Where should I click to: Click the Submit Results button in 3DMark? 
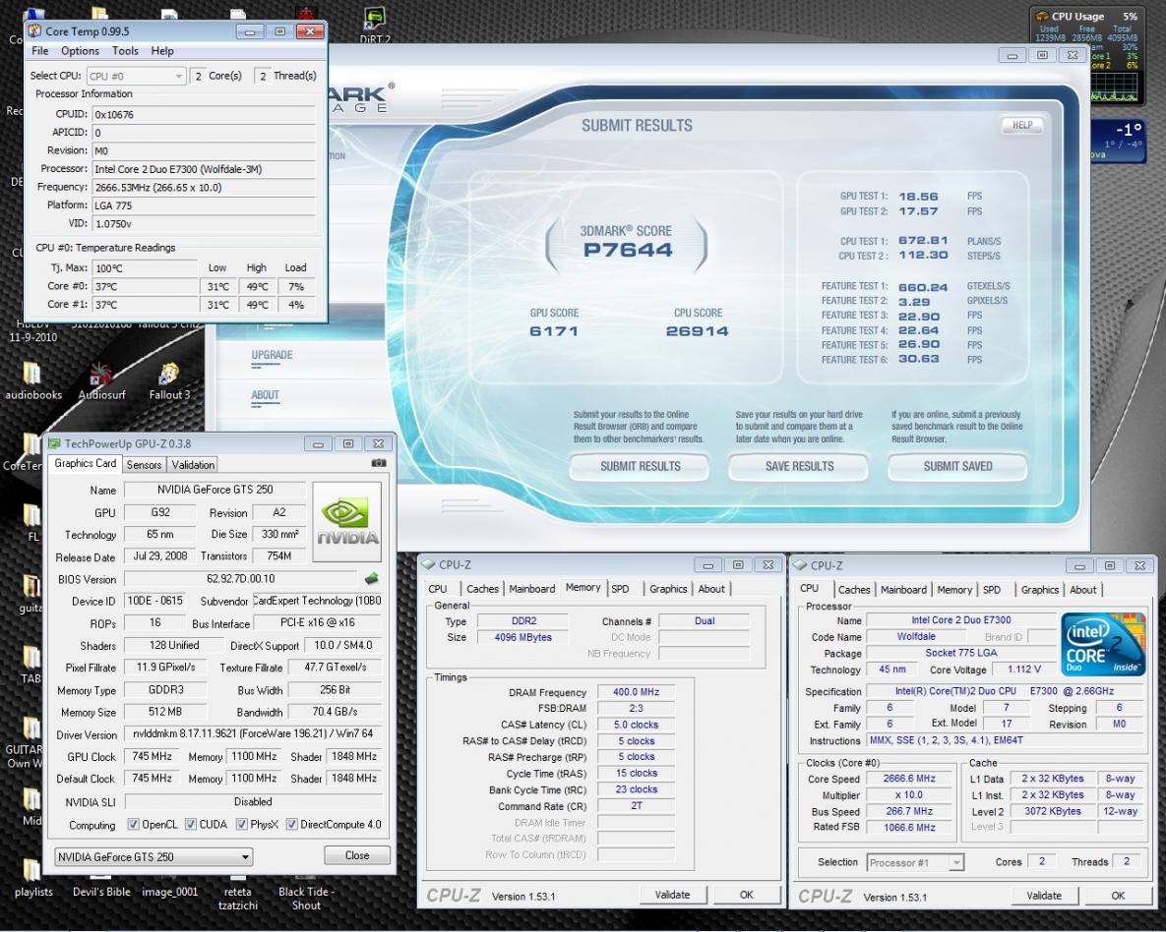[x=640, y=467]
